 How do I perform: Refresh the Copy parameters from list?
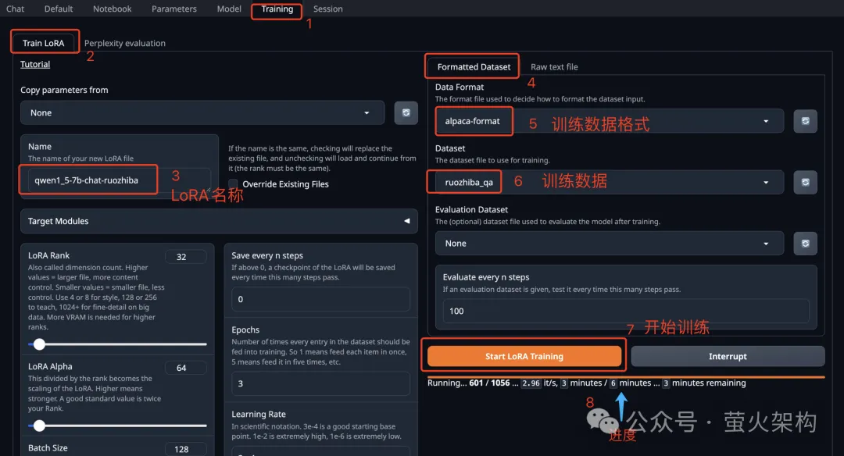point(406,113)
